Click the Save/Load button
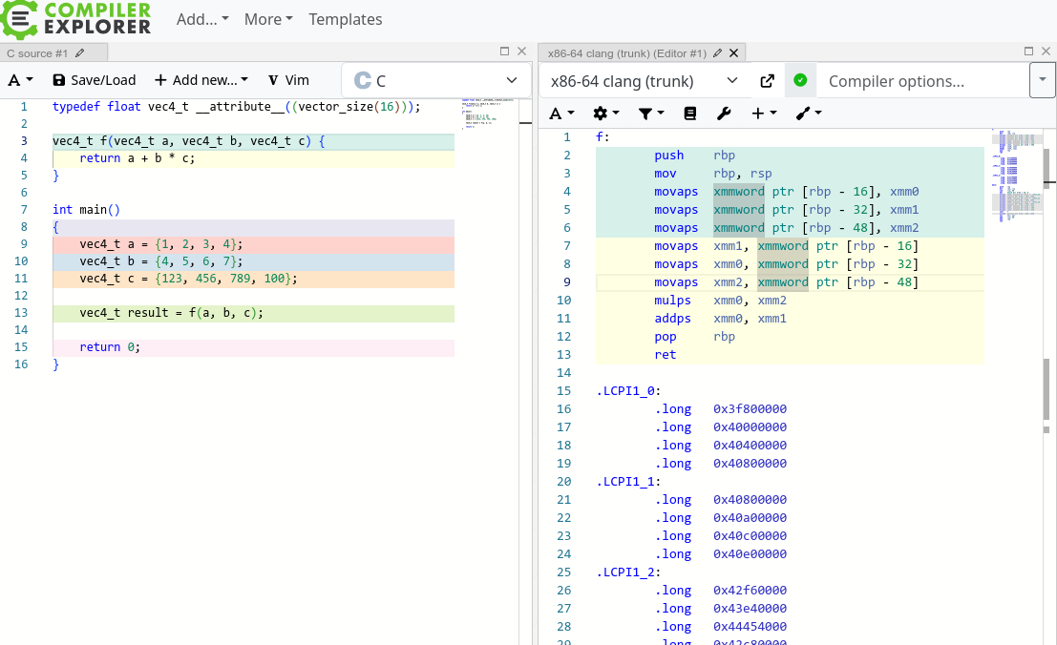 click(x=94, y=80)
